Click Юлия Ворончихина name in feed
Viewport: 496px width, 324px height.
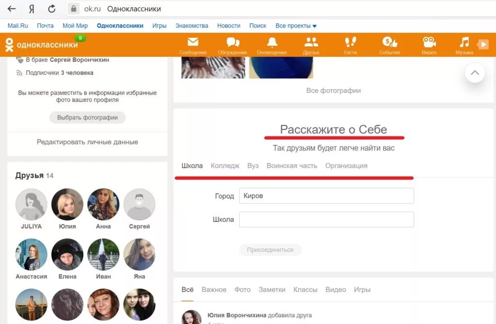click(x=237, y=315)
